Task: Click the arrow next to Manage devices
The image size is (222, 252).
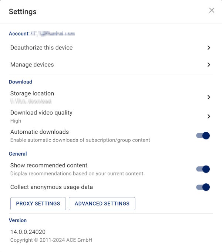Action: point(209,65)
